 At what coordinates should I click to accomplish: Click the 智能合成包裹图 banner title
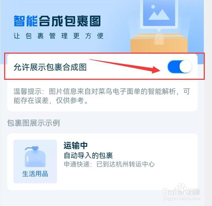(x=57, y=21)
